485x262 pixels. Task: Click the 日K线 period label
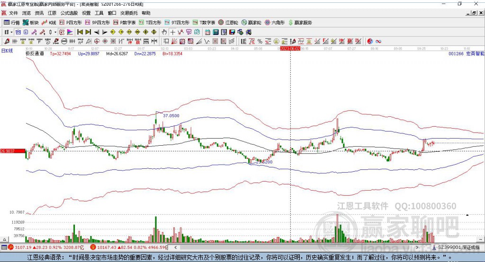click(x=7, y=51)
